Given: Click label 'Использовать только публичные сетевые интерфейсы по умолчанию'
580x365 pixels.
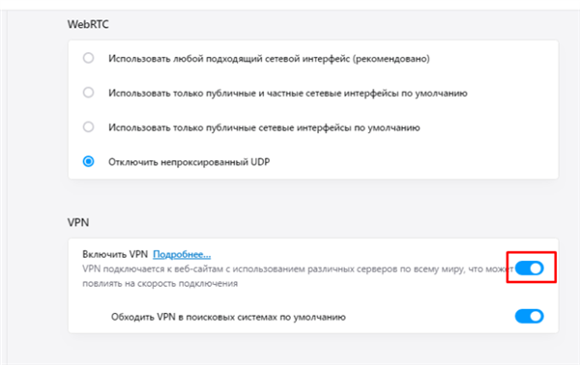Looking at the screenshot, I should click(264, 127).
